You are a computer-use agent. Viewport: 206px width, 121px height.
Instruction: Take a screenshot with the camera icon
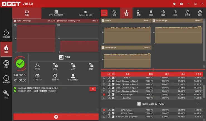pos(182,4)
